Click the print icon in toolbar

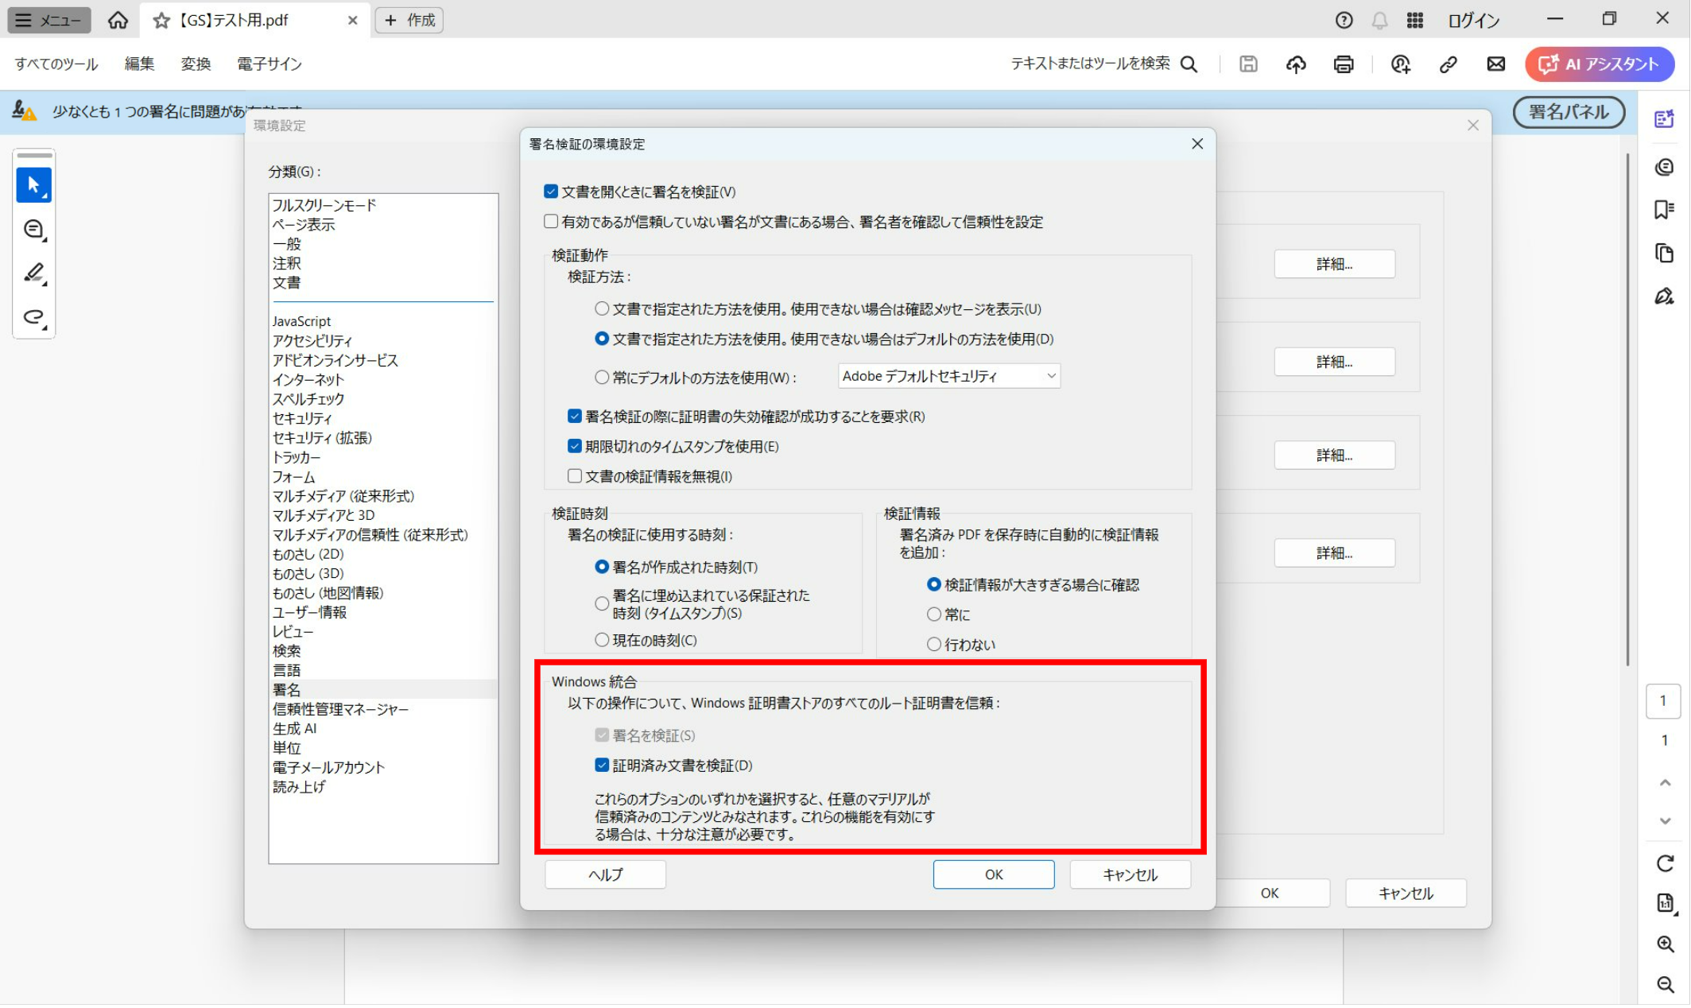pos(1343,64)
